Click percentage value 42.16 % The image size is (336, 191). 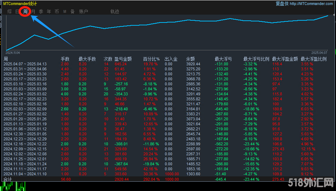coord(150,169)
